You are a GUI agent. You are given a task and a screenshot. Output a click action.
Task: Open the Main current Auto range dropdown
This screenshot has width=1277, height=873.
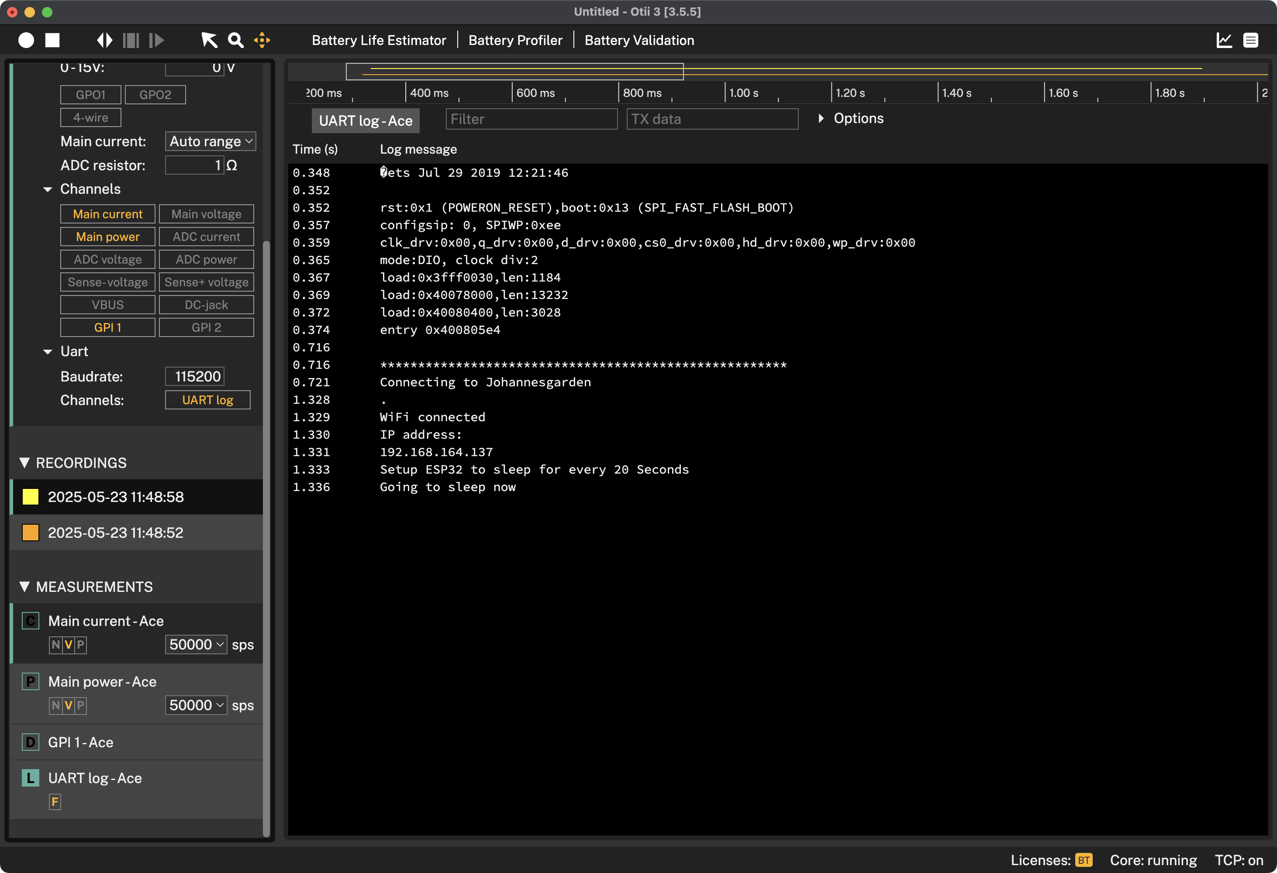[x=211, y=141]
